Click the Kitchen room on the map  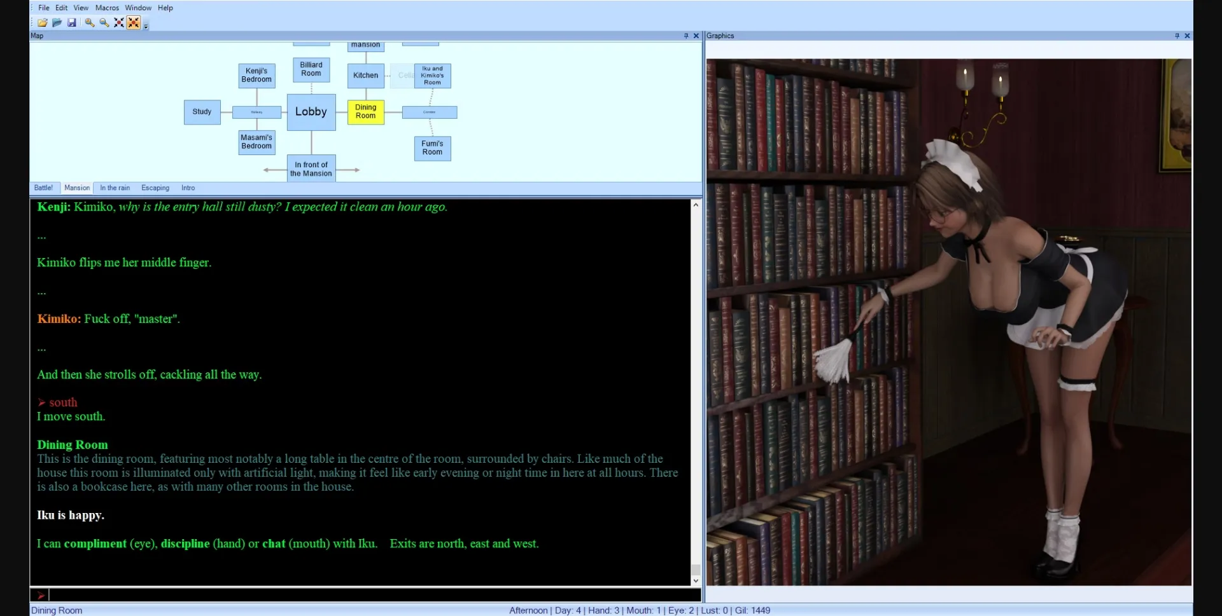click(365, 76)
